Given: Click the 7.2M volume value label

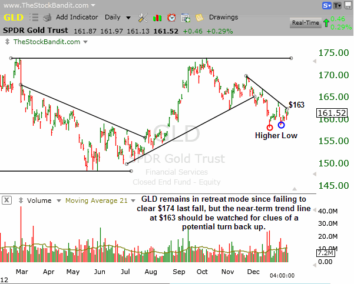Looking at the screenshot, I should point(325,253).
